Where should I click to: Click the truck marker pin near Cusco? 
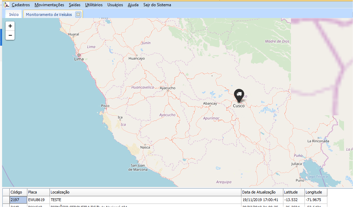239,96
